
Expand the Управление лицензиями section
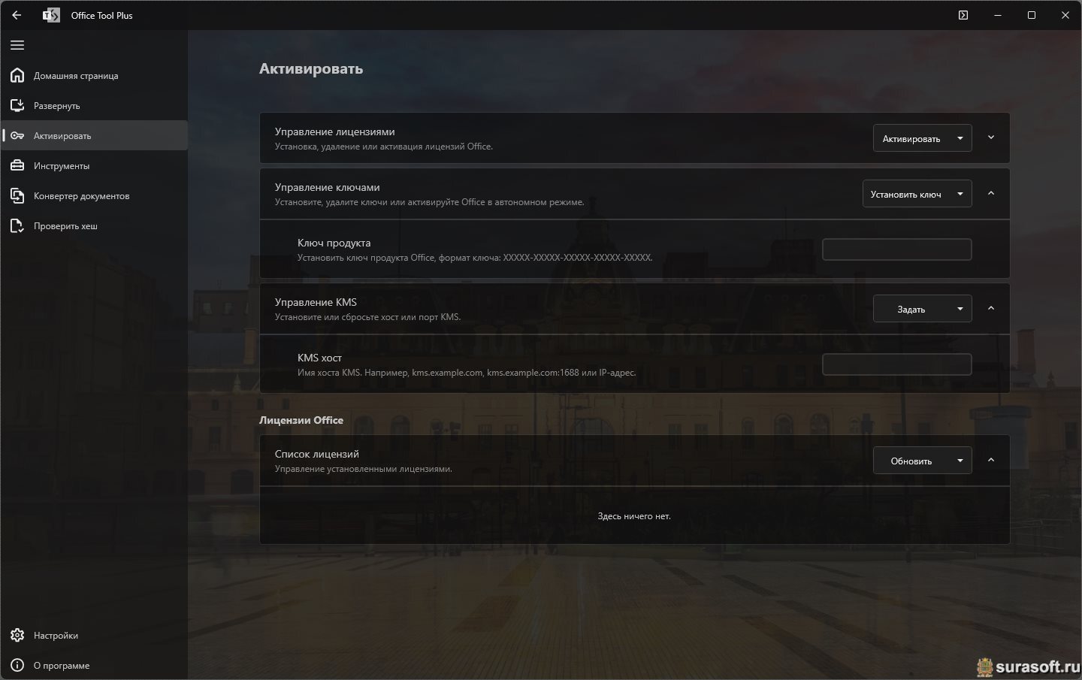pos(991,138)
